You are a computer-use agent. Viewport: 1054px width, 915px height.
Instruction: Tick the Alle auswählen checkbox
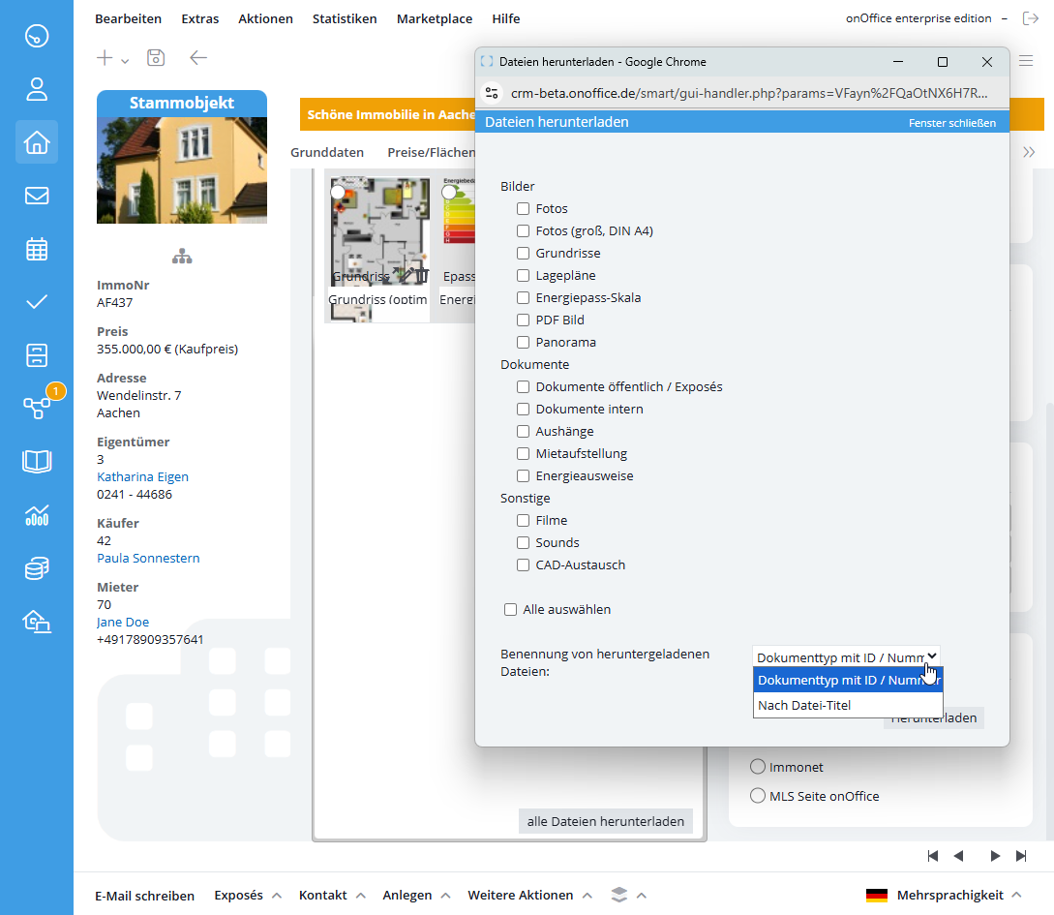[x=510, y=610]
